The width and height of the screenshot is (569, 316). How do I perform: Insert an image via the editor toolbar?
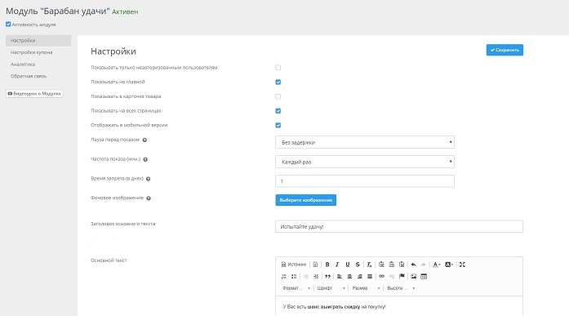click(413, 277)
